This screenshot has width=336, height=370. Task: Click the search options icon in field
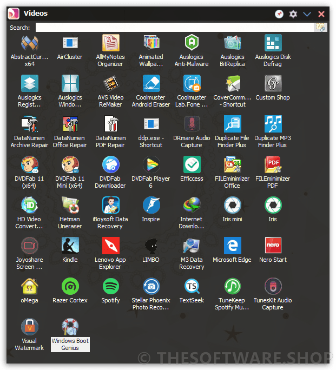pyautogui.click(x=321, y=28)
